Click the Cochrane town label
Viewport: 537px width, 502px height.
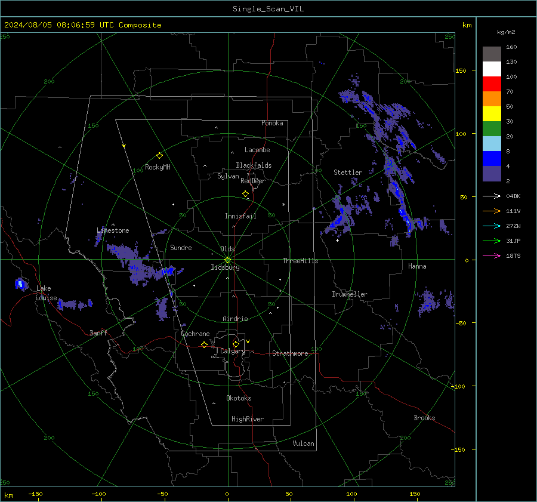[x=195, y=334]
